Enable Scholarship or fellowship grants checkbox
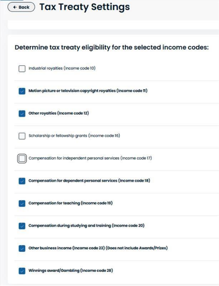The width and height of the screenshot is (219, 286). coord(22,136)
